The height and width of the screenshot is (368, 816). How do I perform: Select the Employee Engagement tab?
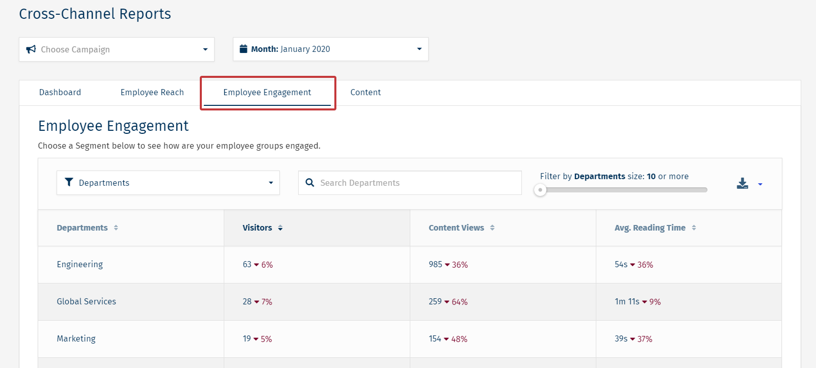(x=267, y=92)
